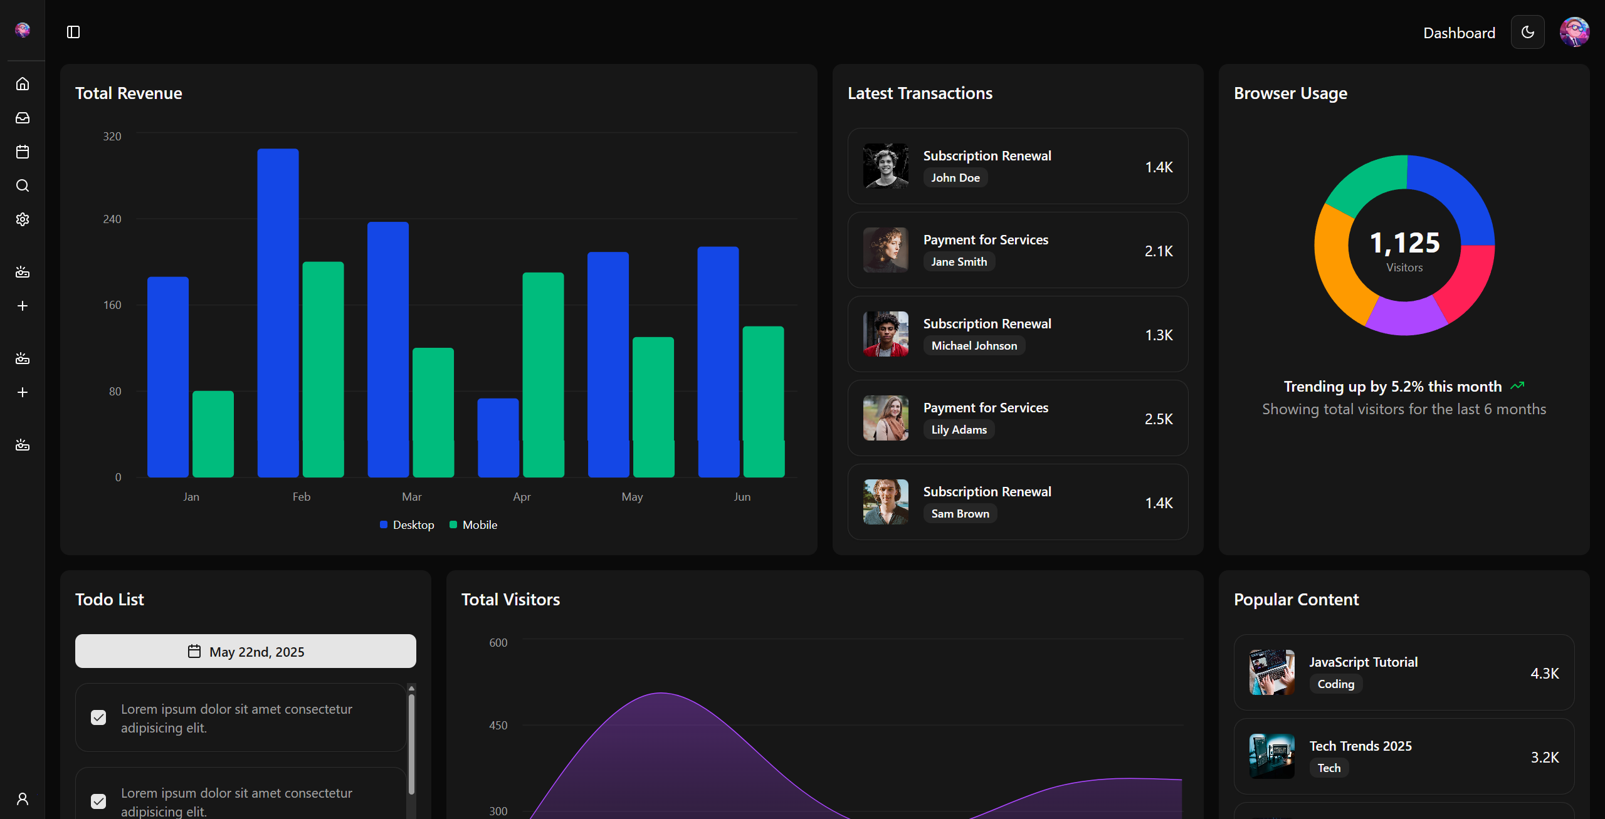Click the calendar icon in the date button
Screen dimensions: 1605x819
pyautogui.click(x=194, y=651)
